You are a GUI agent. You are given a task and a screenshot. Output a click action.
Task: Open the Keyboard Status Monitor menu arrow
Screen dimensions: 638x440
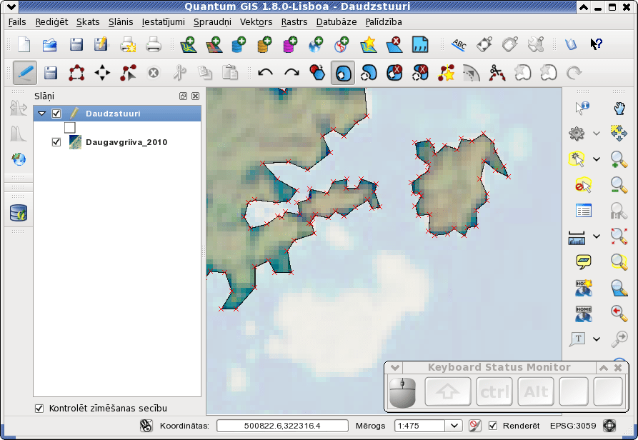394,368
